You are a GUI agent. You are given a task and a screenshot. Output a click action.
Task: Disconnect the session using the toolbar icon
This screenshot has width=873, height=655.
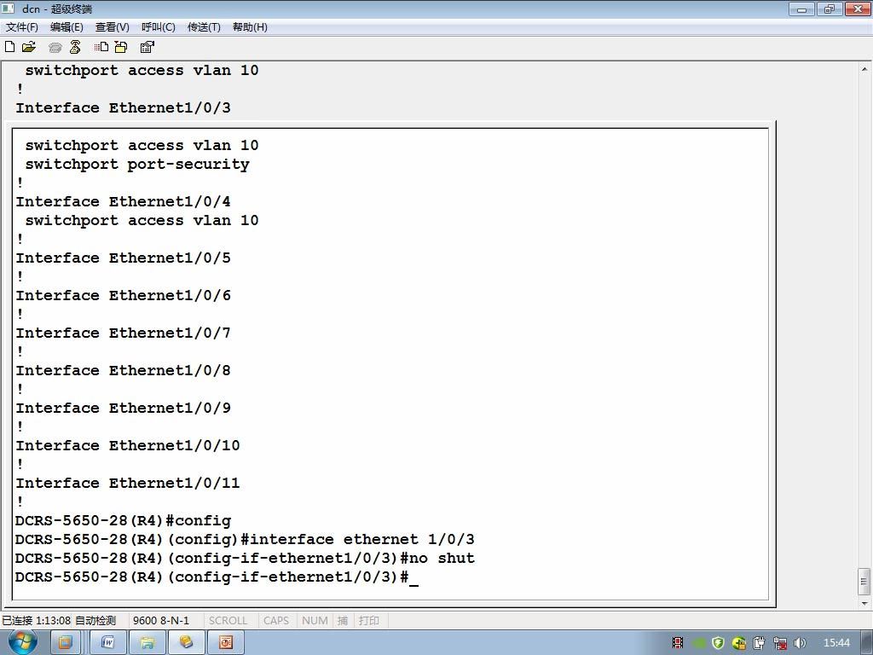75,47
